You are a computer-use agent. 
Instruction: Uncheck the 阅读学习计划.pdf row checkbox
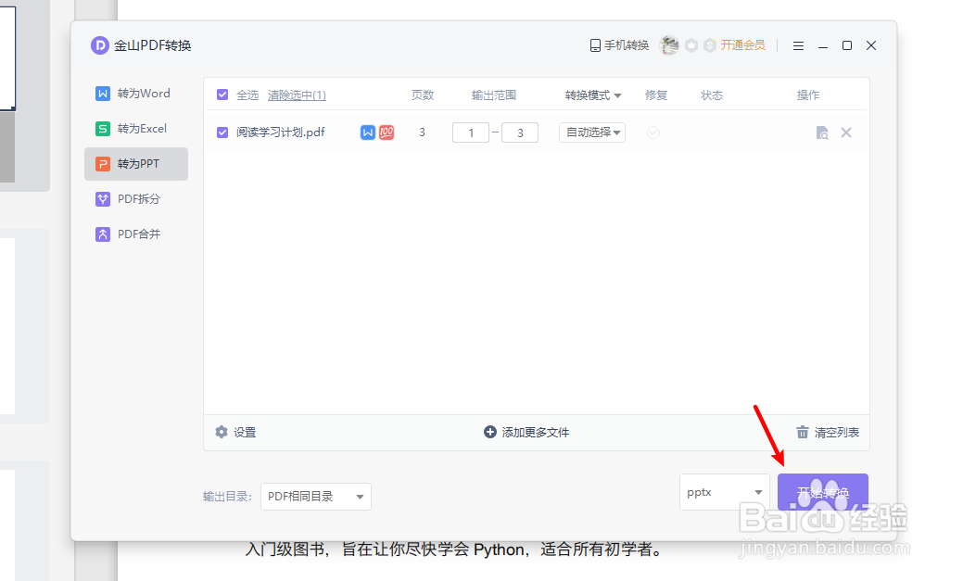tap(222, 132)
